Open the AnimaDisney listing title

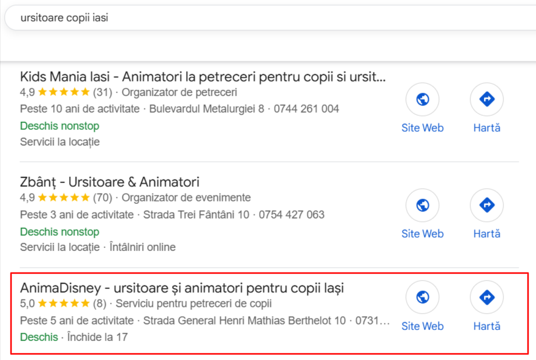[x=182, y=288]
